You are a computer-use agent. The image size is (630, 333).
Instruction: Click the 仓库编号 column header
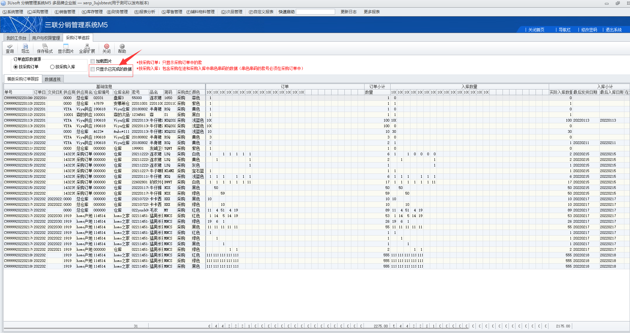pos(103,92)
